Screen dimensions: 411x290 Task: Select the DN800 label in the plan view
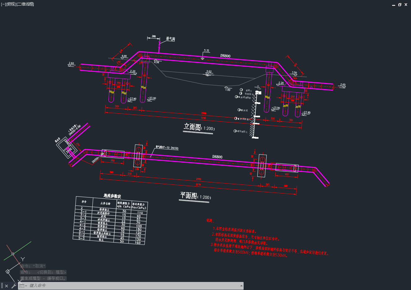(x=217, y=157)
